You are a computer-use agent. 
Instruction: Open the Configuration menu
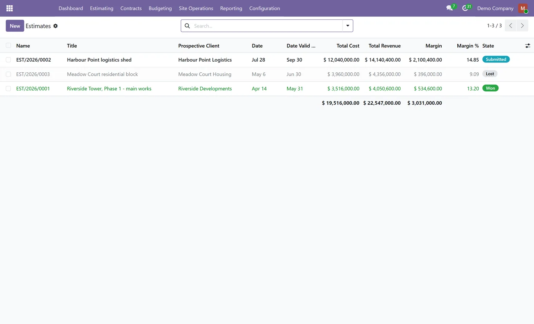tap(265, 8)
